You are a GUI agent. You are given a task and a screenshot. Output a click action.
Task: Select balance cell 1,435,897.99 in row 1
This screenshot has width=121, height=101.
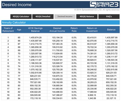[111, 38]
